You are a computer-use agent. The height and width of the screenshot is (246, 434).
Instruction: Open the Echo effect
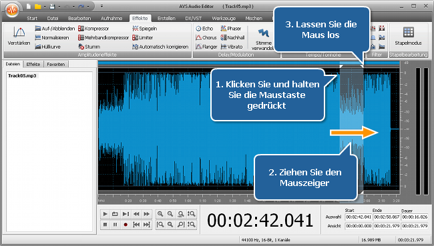pyautogui.click(x=204, y=29)
